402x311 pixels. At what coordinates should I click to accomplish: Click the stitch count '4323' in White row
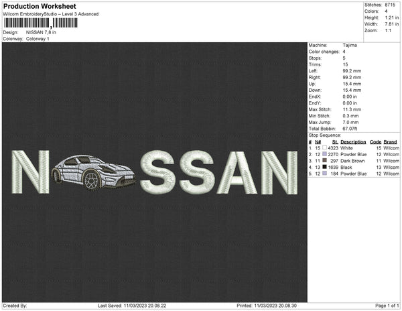click(333, 148)
